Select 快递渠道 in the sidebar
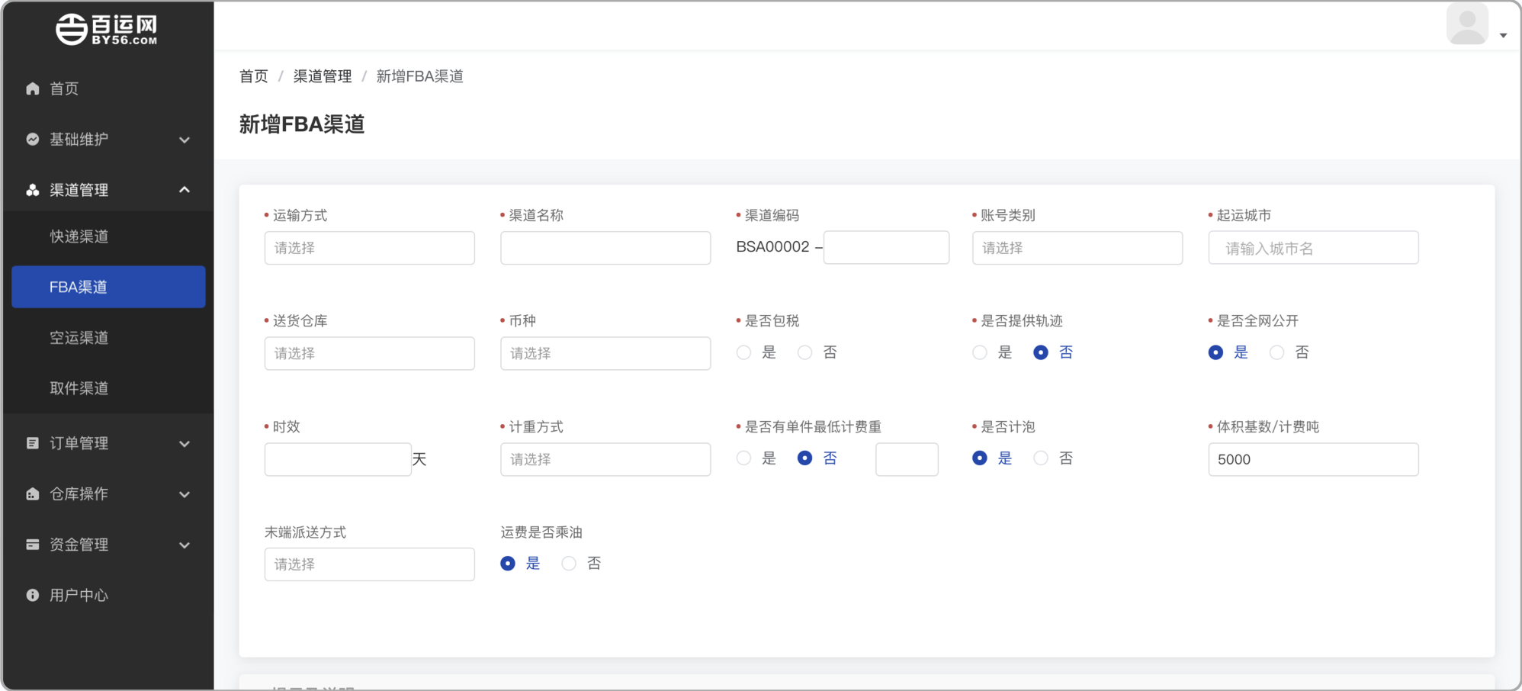The image size is (1522, 691). (x=79, y=236)
